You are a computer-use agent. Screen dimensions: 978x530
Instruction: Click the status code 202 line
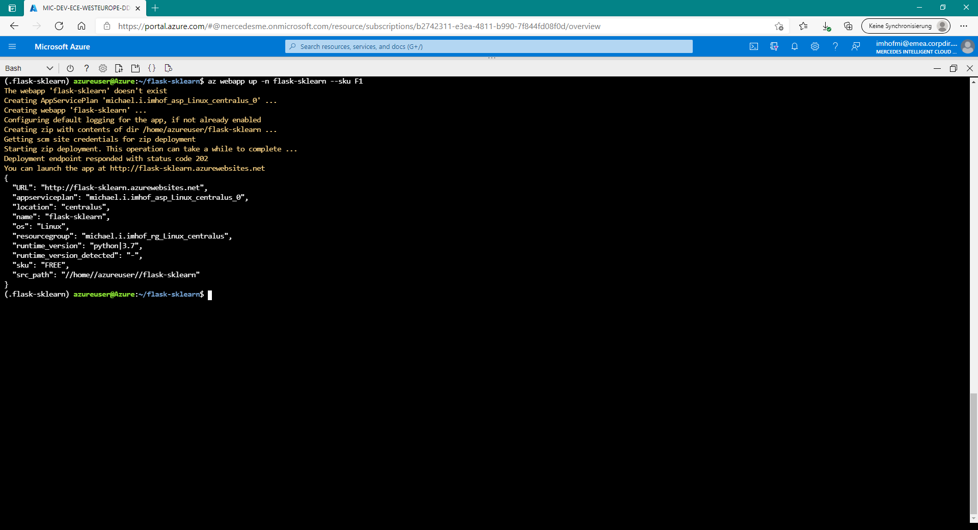106,158
